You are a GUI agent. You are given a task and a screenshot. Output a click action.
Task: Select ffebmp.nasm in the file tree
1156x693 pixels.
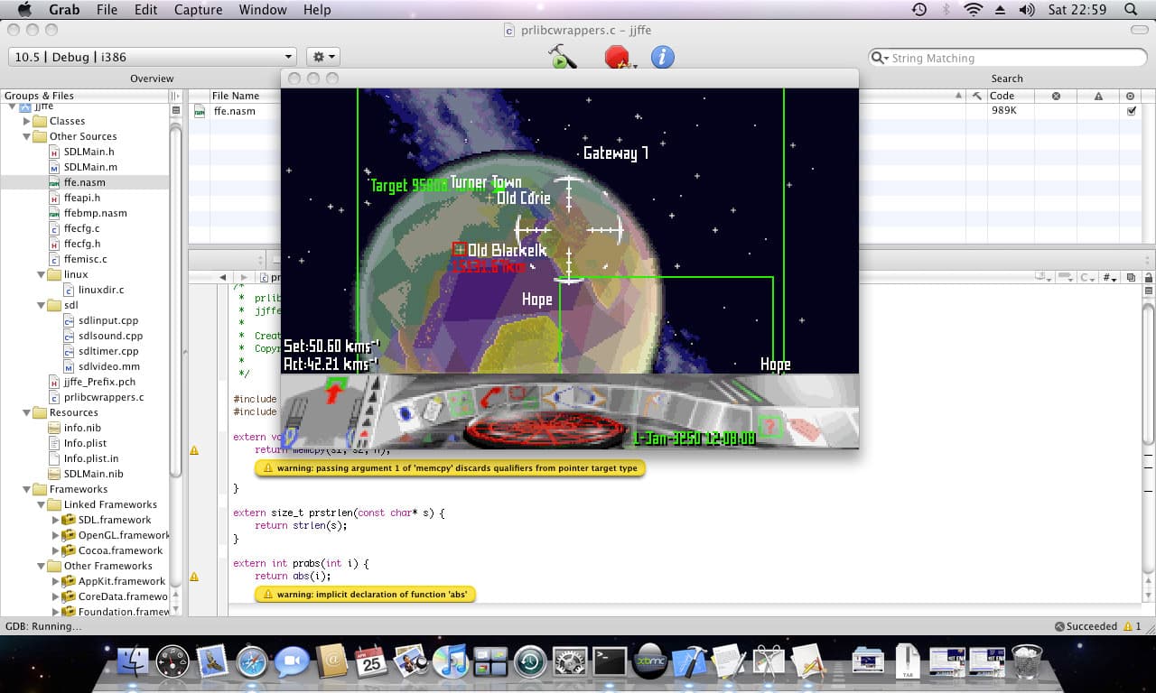point(95,213)
